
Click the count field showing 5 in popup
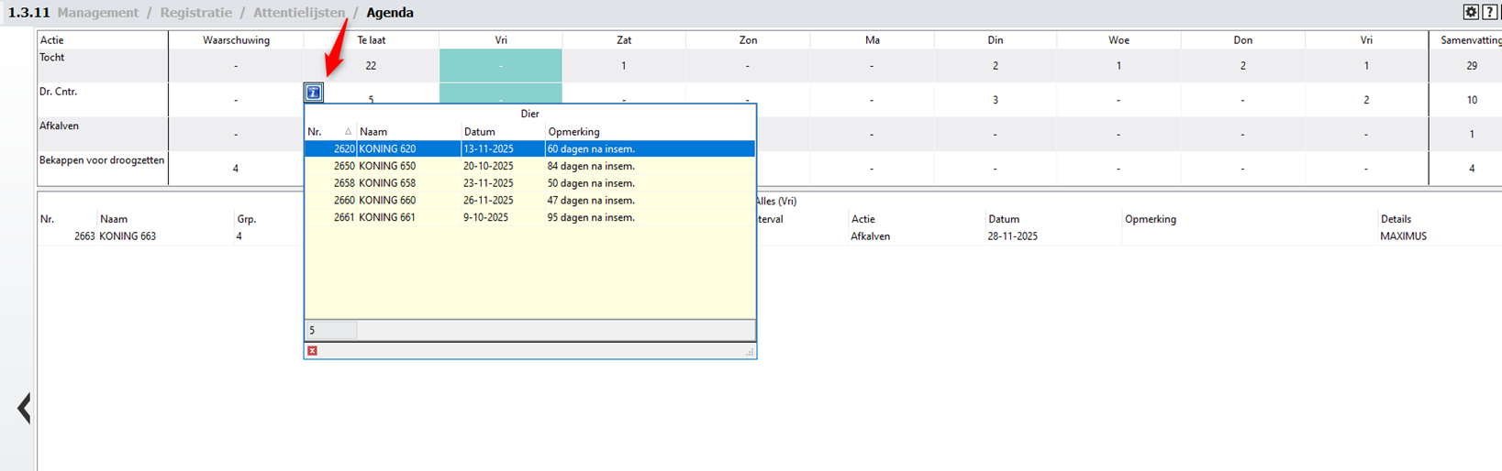[x=330, y=330]
